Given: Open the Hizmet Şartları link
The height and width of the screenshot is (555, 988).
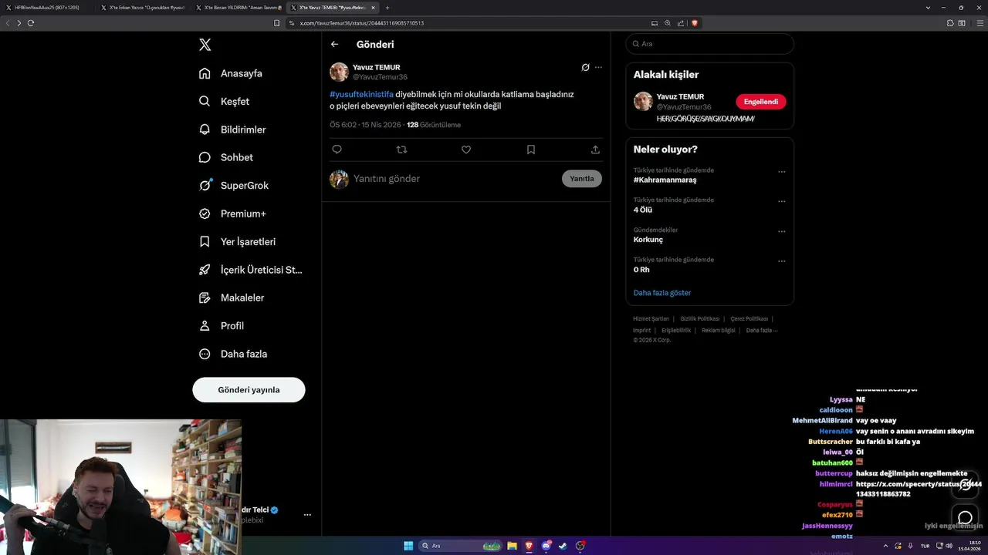Looking at the screenshot, I should tap(651, 318).
